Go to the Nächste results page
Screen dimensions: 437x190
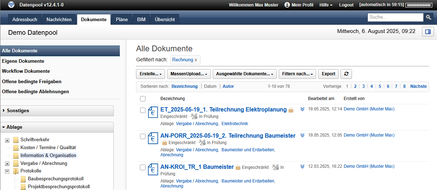coord(418,86)
